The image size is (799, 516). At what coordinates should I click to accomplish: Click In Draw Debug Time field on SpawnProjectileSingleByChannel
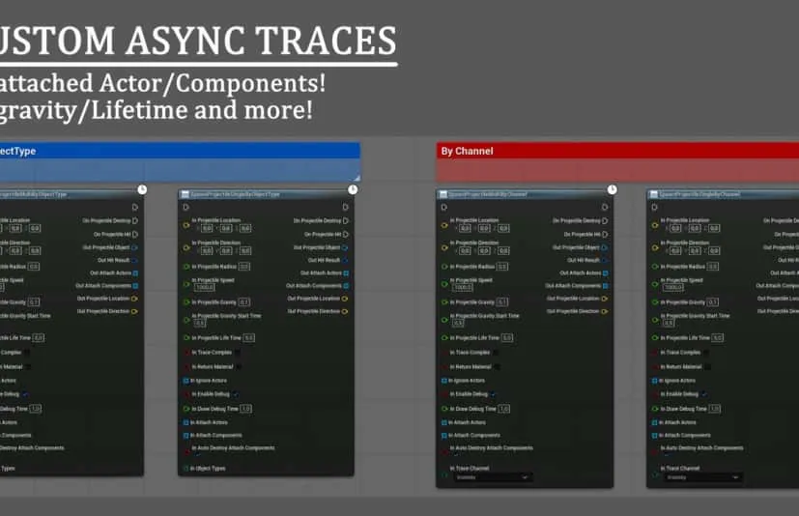point(713,409)
